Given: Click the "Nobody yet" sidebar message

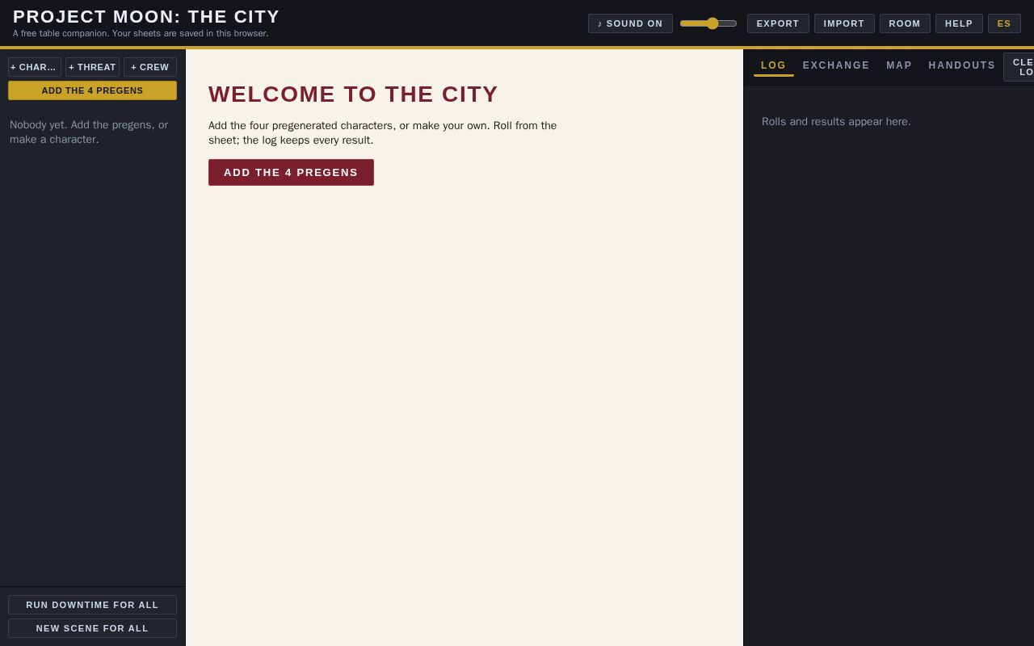Looking at the screenshot, I should [x=89, y=132].
